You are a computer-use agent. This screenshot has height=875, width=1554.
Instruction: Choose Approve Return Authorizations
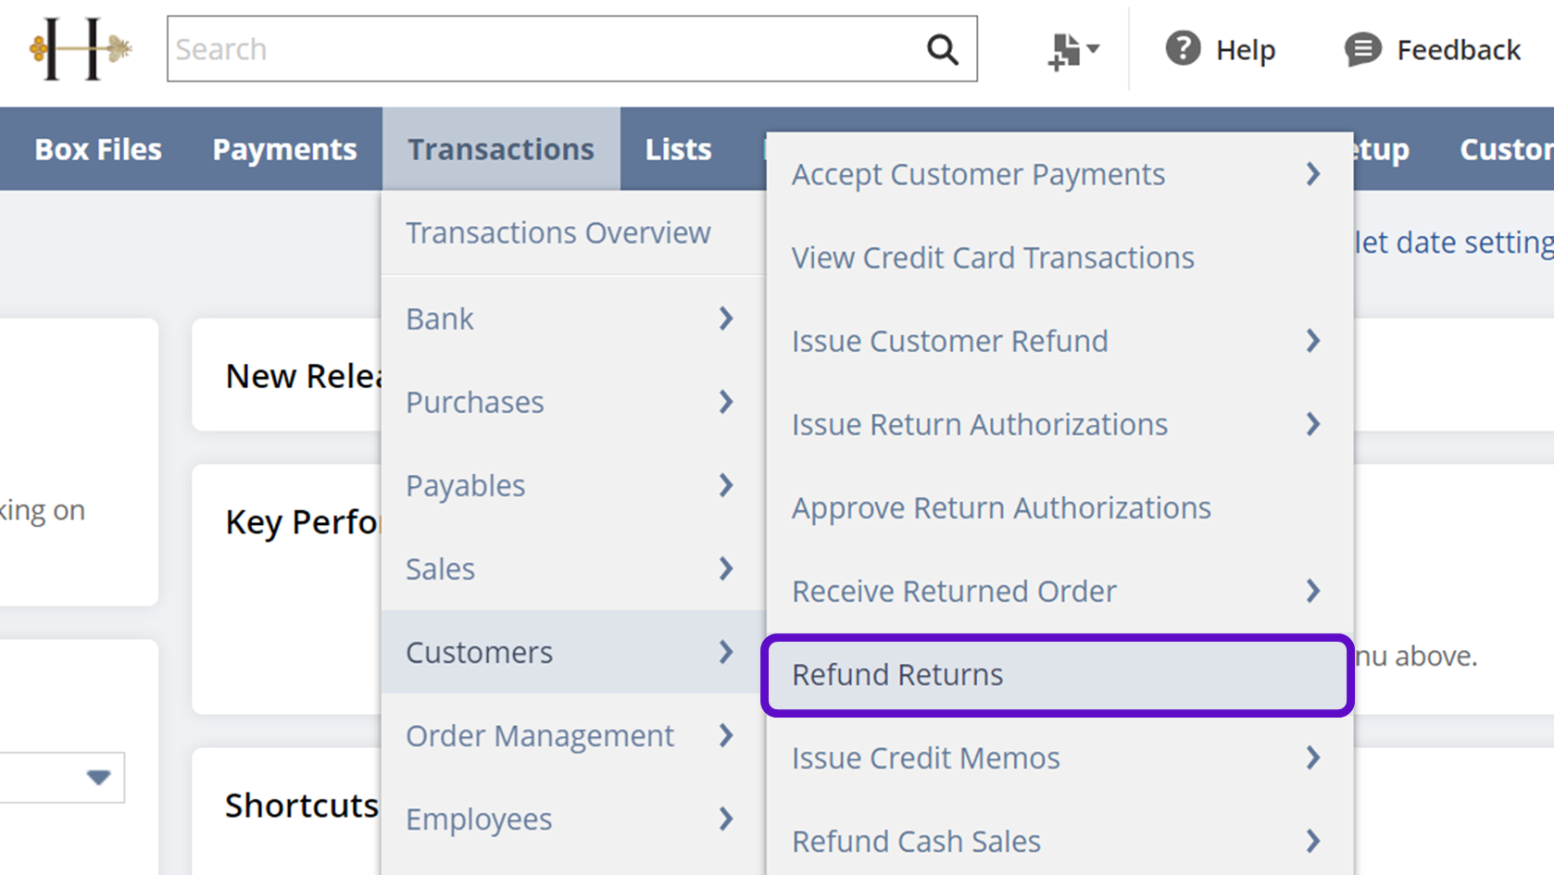pyautogui.click(x=1001, y=507)
